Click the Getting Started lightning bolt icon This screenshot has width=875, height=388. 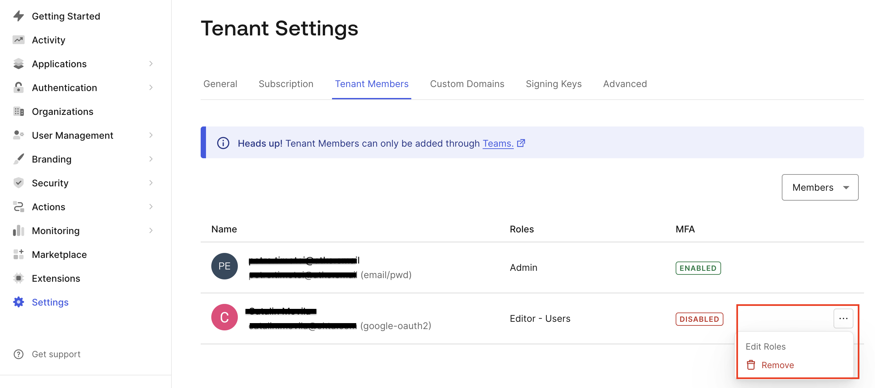point(19,16)
